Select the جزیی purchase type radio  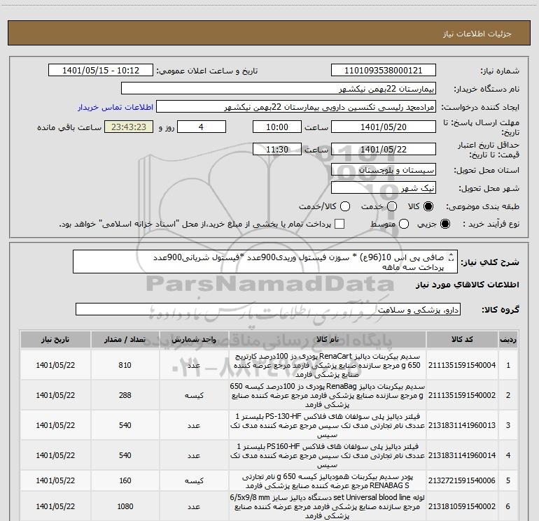[x=445, y=224]
